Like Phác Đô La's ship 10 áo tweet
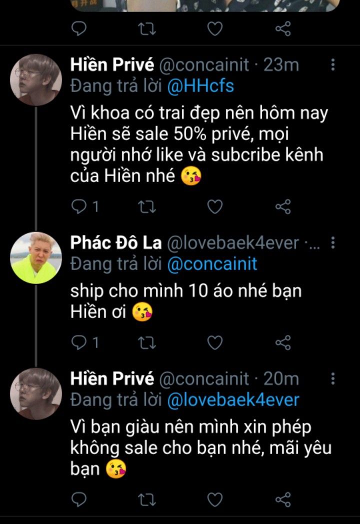Viewport: 360px width, 524px height. pos(215,342)
